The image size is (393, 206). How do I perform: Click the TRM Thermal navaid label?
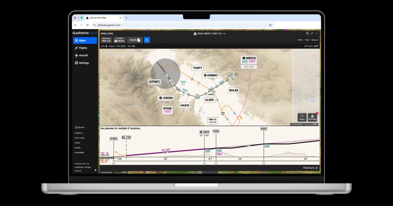213,121
